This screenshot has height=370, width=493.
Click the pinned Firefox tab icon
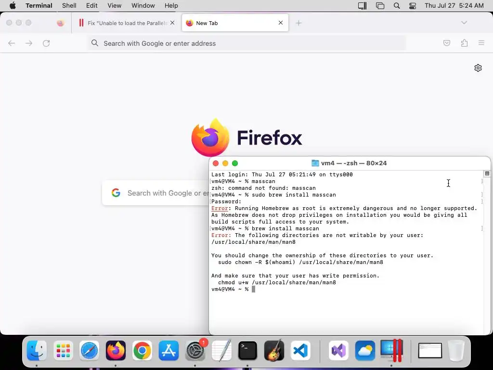point(60,23)
